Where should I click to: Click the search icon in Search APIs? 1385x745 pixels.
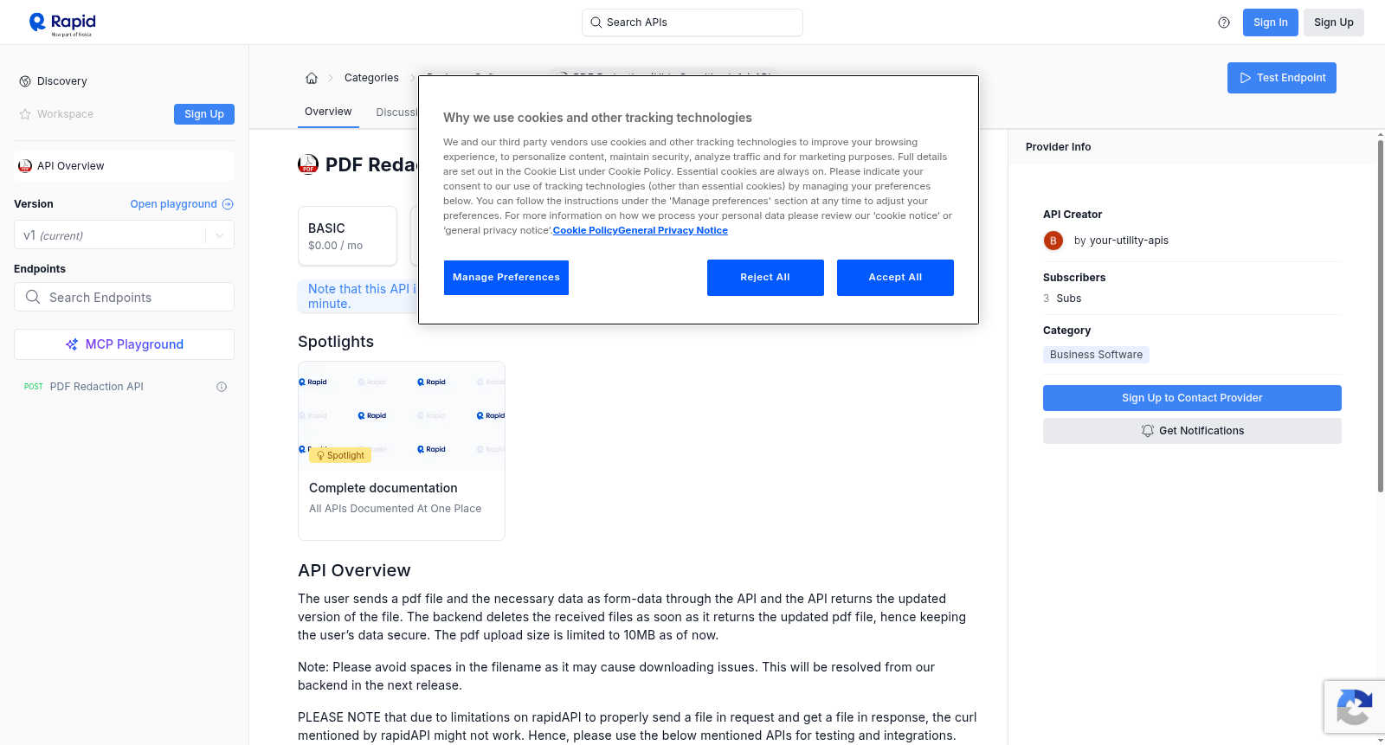[x=596, y=22]
